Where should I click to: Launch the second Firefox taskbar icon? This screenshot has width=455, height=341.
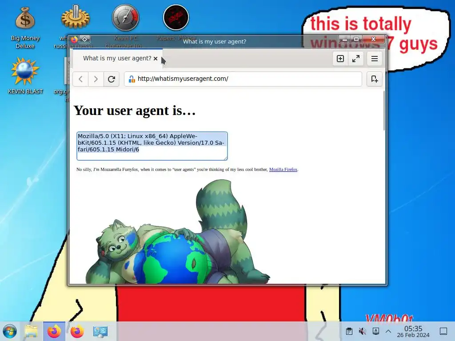pyautogui.click(x=77, y=331)
